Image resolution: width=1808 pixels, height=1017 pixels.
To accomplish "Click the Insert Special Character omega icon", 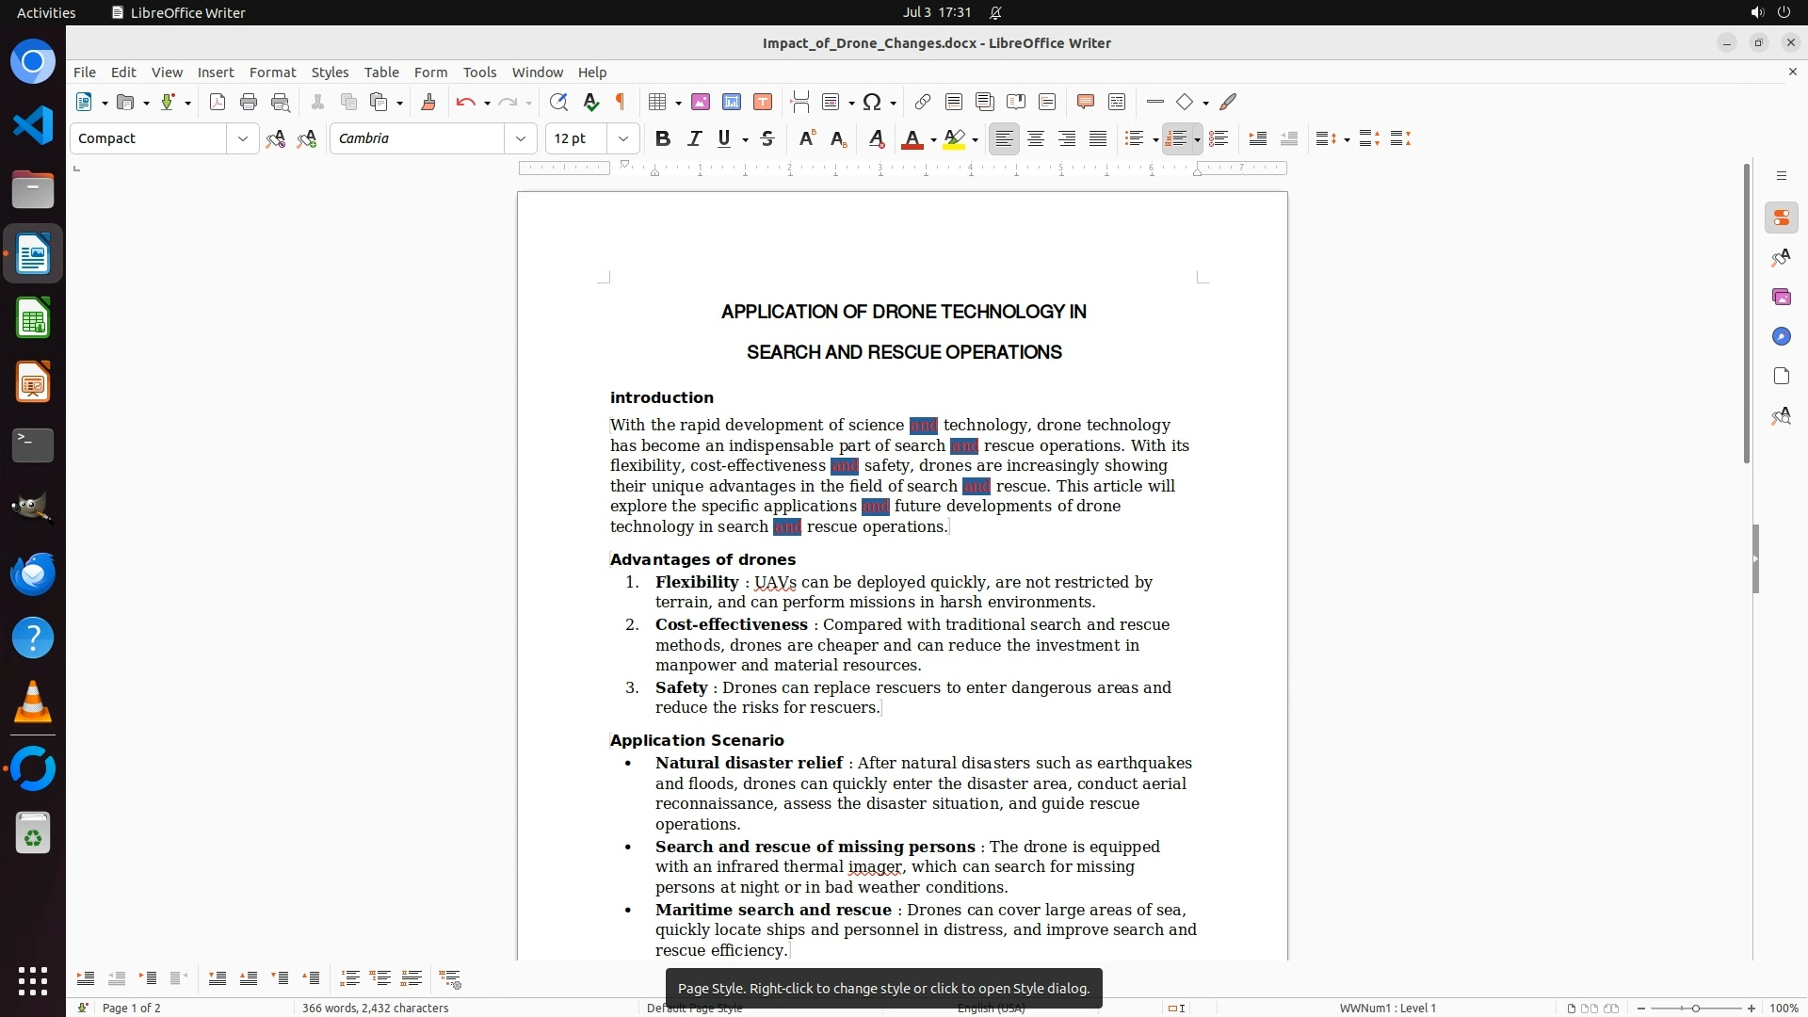I will click(872, 103).
